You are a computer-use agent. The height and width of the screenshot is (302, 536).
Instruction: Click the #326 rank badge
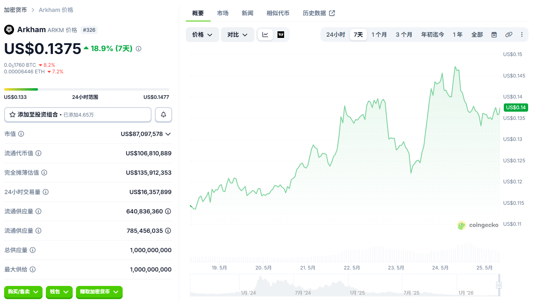89,30
